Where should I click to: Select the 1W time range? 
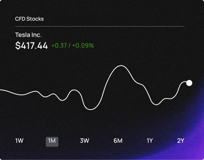(20, 141)
